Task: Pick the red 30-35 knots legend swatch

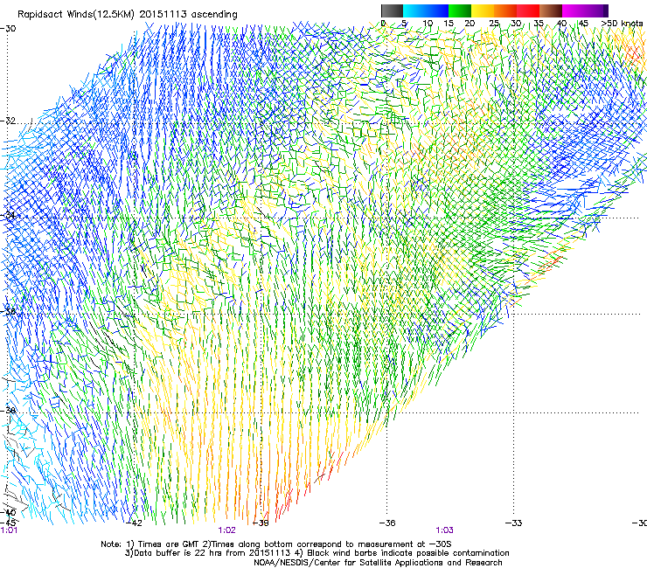Action: 528,10
